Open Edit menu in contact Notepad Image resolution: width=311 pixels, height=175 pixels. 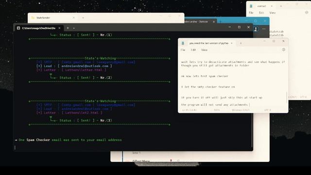pos(261,13)
